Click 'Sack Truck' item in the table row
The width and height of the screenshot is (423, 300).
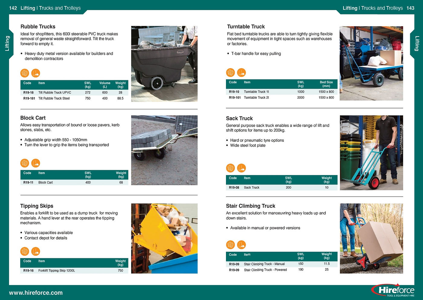click(x=252, y=187)
